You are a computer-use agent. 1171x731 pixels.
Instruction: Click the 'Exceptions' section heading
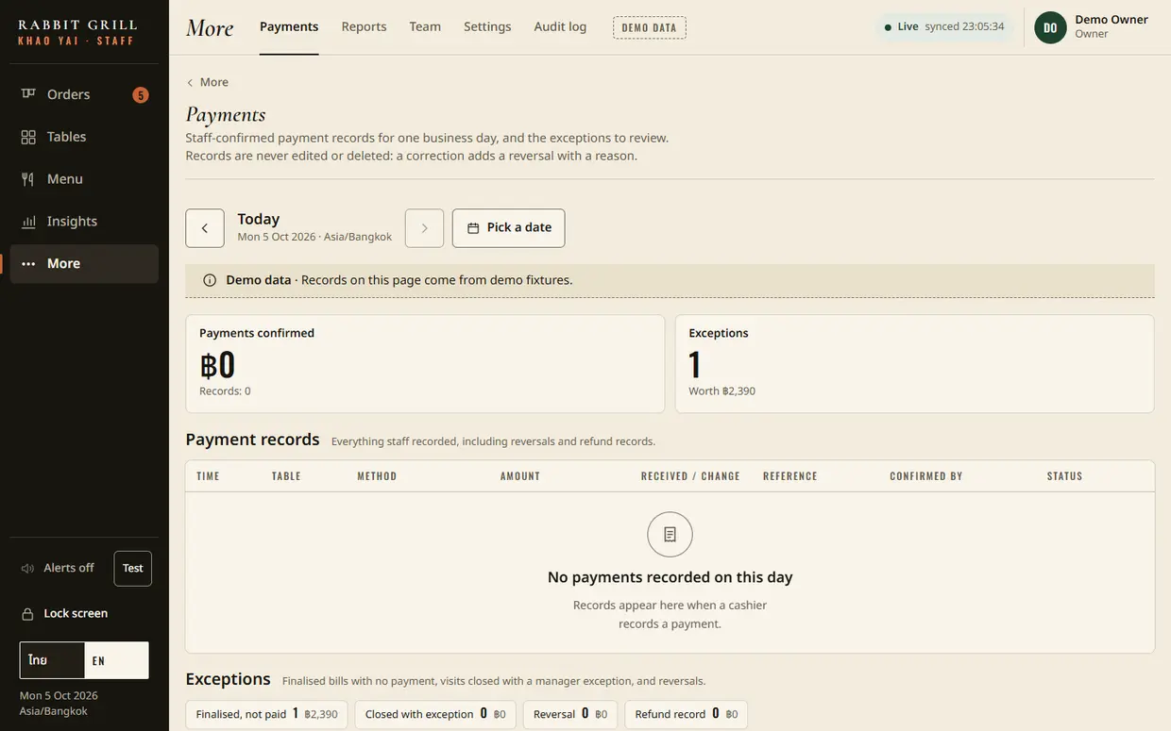[x=228, y=679]
